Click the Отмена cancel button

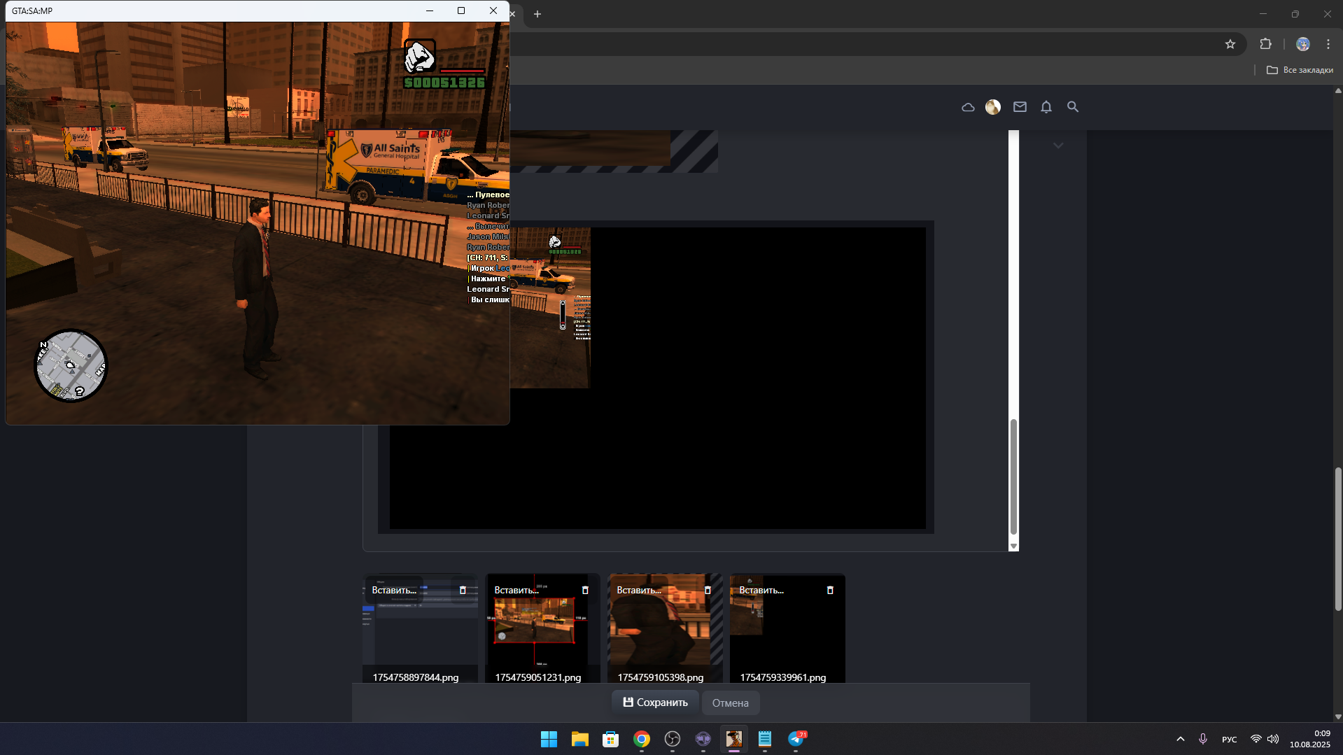tap(731, 703)
